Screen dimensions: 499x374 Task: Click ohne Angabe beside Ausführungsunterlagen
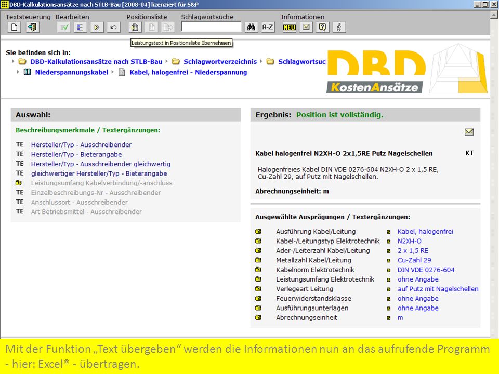coord(418,308)
